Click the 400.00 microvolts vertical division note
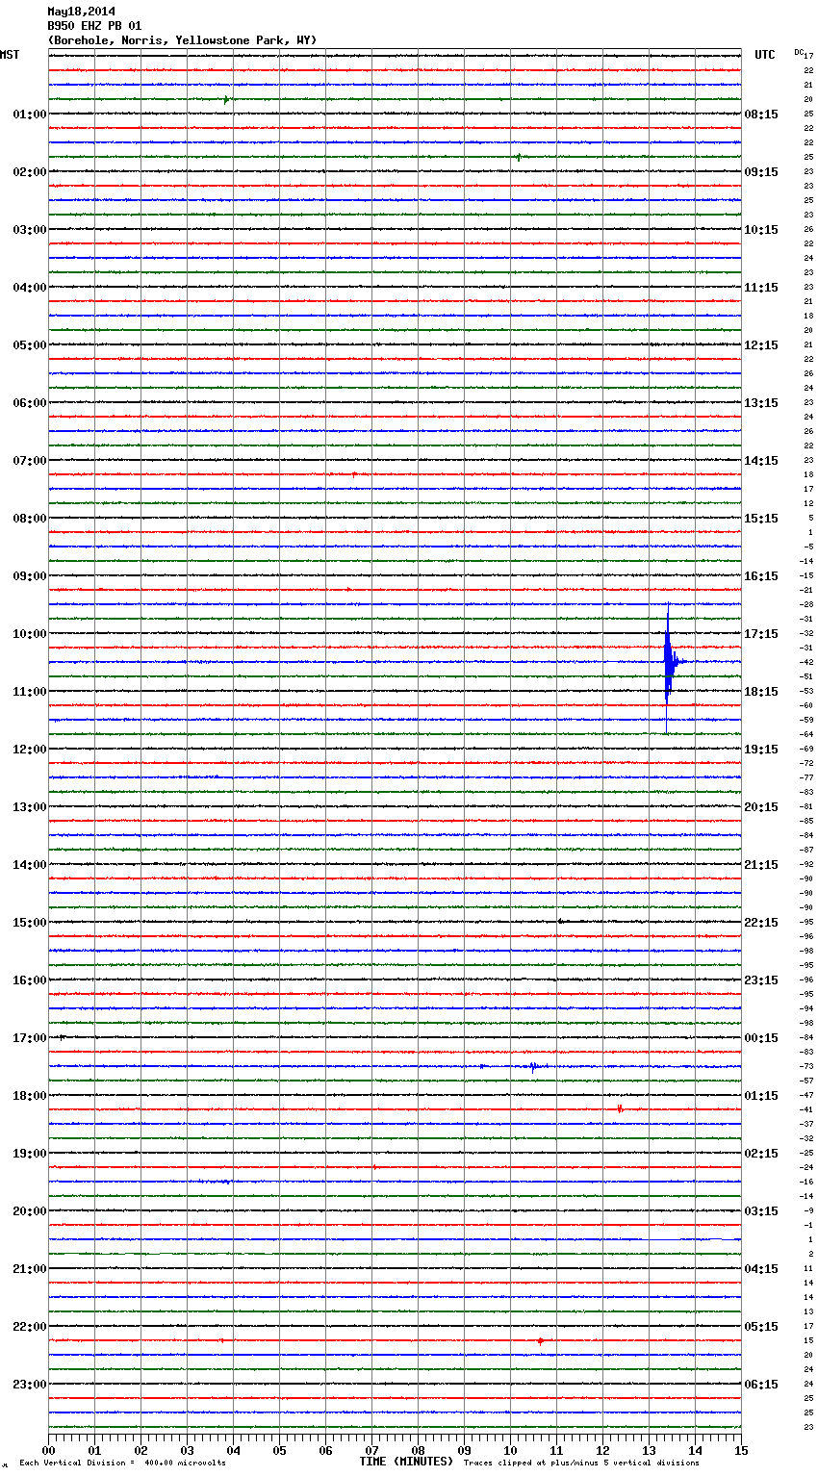This screenshot has width=818, height=1476. click(122, 1463)
